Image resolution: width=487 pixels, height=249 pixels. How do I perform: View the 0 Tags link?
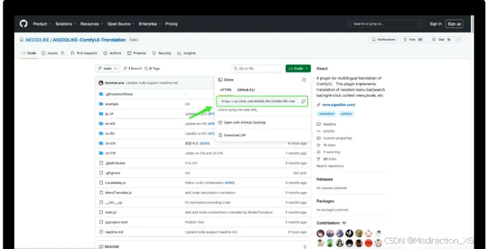click(x=152, y=68)
